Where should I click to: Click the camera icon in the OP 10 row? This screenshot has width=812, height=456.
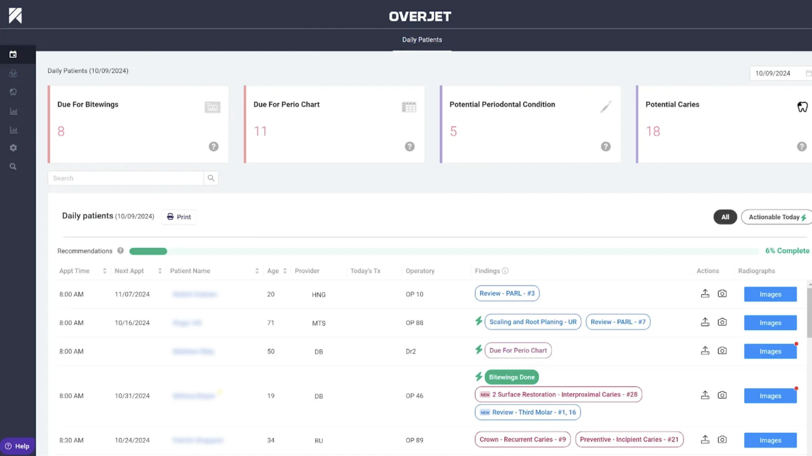click(722, 293)
